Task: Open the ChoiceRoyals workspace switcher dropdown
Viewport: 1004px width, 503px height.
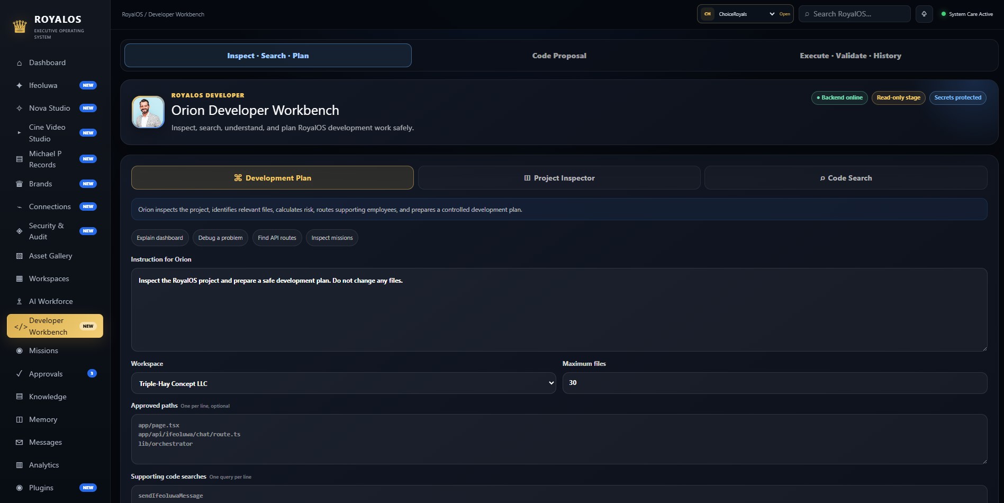Action: pyautogui.click(x=746, y=14)
